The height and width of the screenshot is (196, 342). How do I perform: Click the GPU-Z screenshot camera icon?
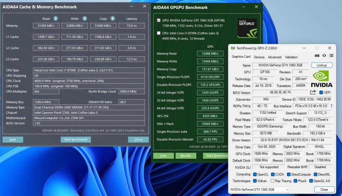(x=317, y=56)
